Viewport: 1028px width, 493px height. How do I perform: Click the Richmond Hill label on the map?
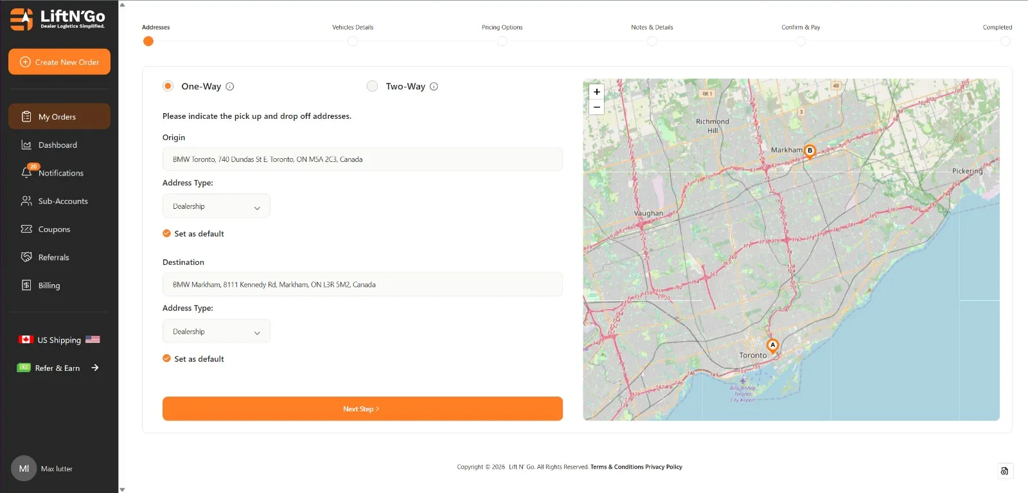click(x=713, y=126)
